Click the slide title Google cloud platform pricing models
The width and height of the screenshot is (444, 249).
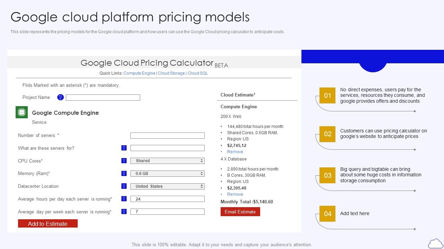[x=130, y=17]
